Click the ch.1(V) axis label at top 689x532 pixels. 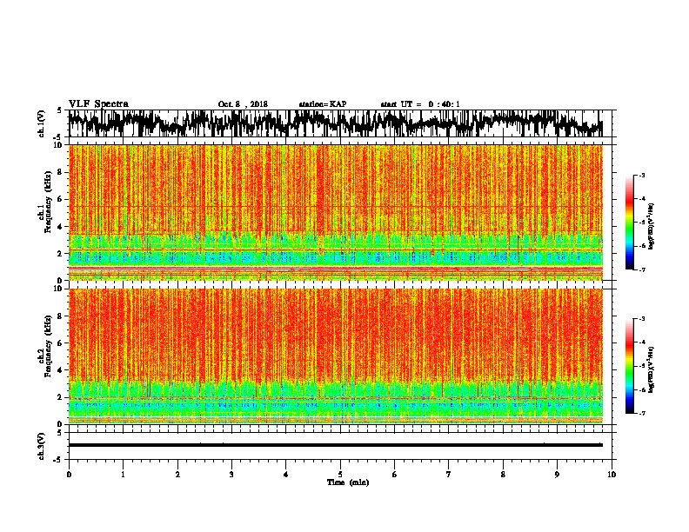42,123
